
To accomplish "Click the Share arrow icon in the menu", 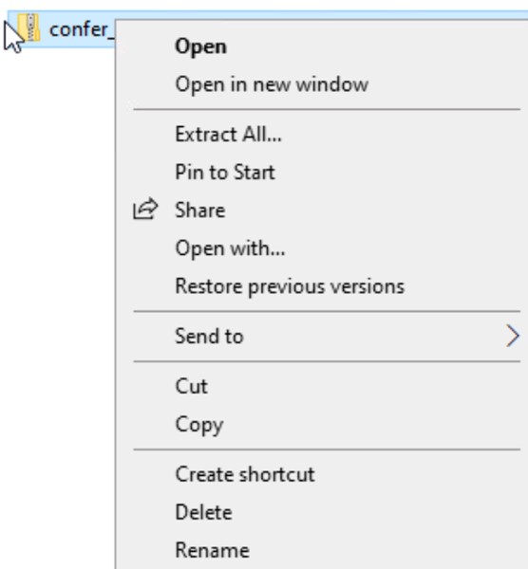I will (x=145, y=209).
